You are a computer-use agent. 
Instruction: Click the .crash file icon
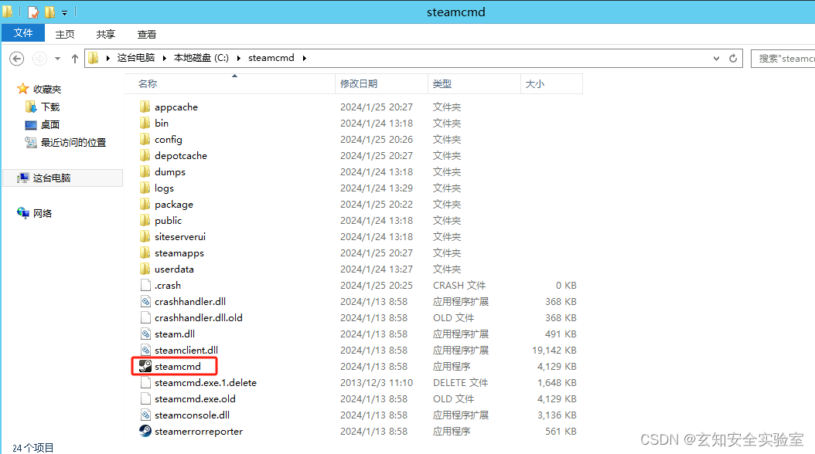click(145, 285)
